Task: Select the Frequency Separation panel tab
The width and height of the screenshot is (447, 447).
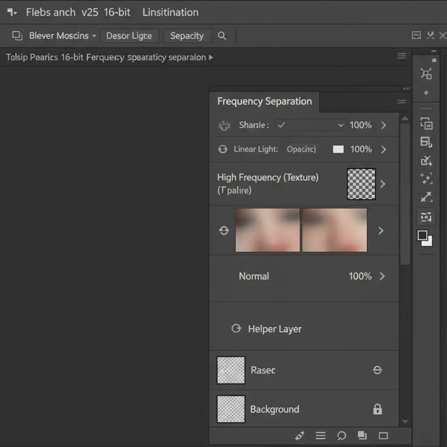Action: (265, 102)
